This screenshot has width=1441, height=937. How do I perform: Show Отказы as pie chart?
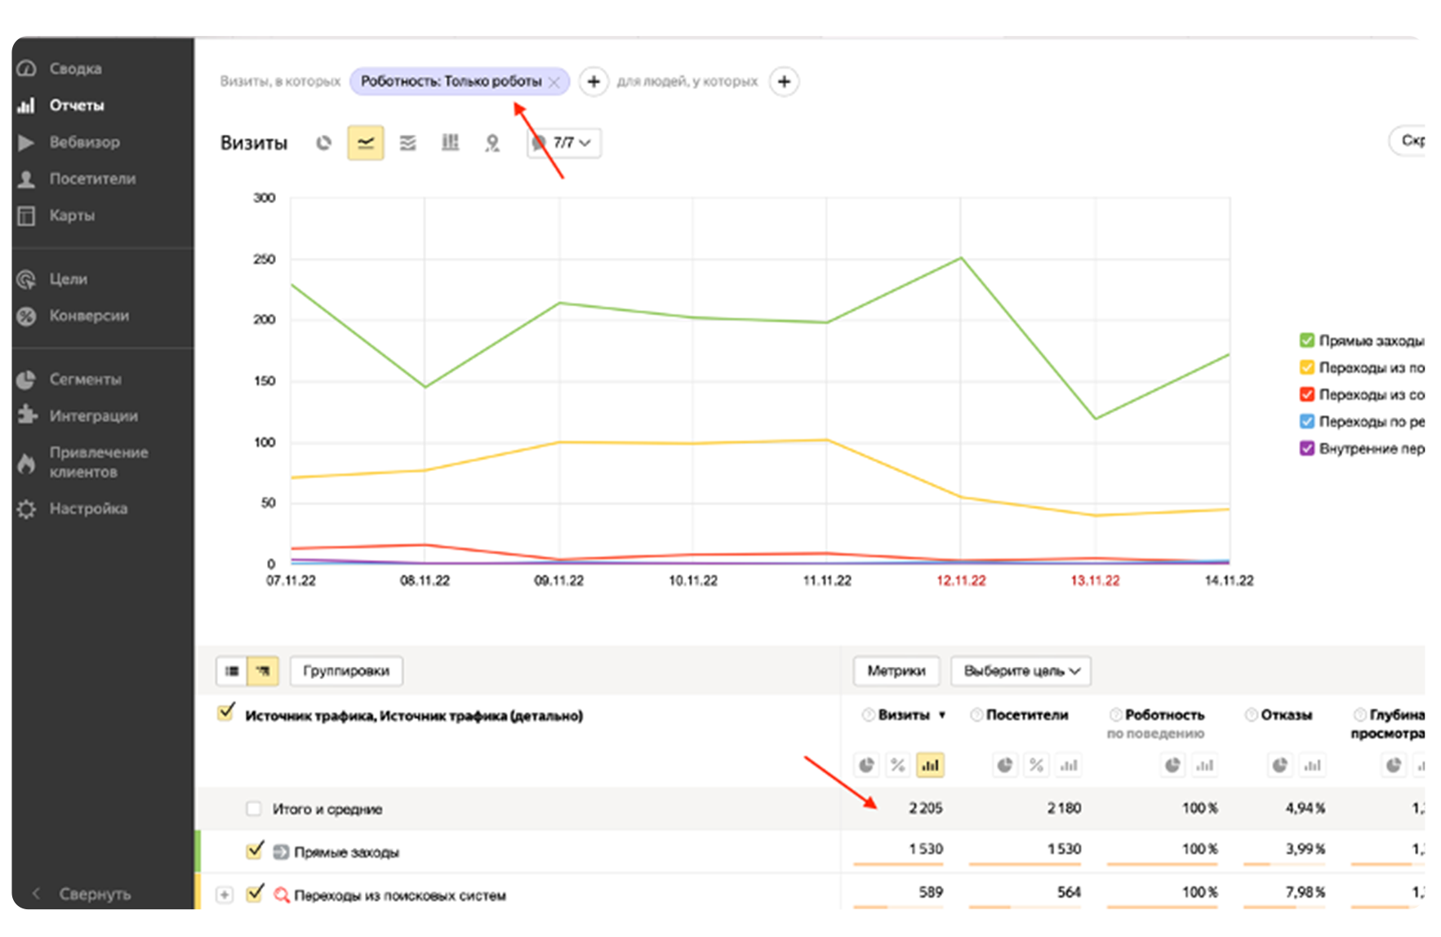tap(1280, 765)
